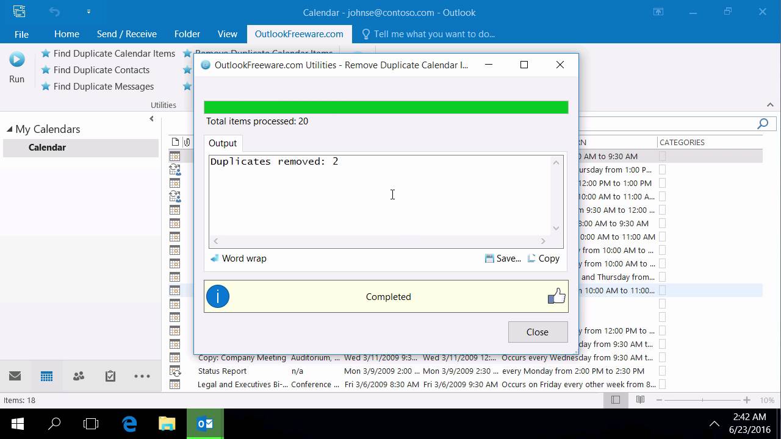Click zoom out minus in status bar
The width and height of the screenshot is (781, 439).
tap(659, 400)
